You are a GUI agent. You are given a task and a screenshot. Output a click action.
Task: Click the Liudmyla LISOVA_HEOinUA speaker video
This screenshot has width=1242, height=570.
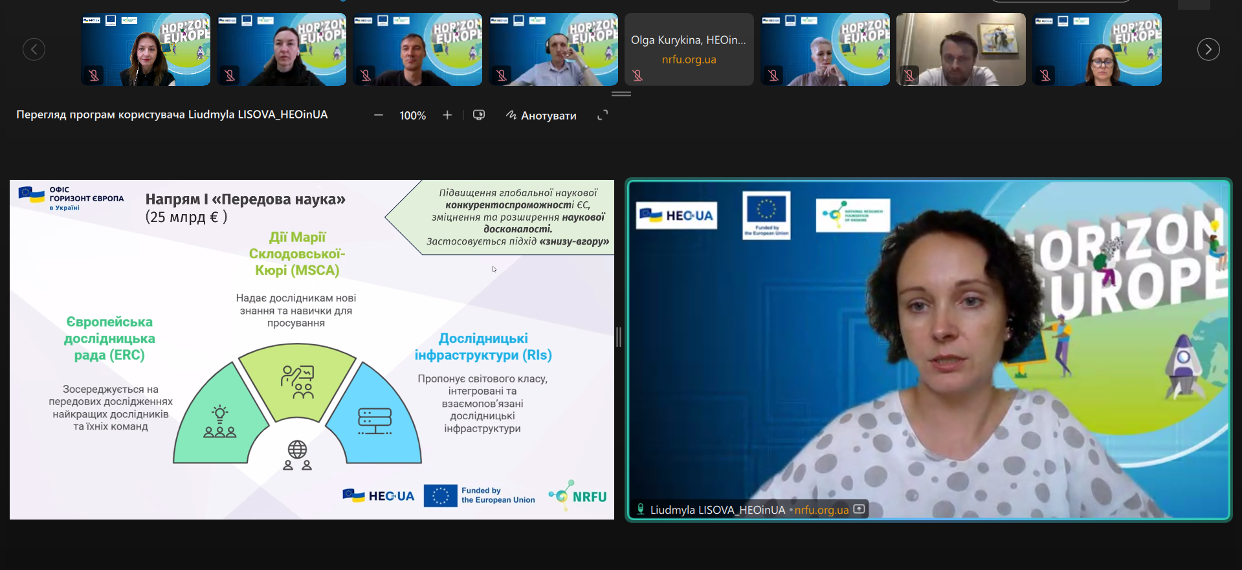coord(928,349)
